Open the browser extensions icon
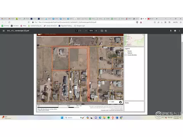 coord(155,22)
